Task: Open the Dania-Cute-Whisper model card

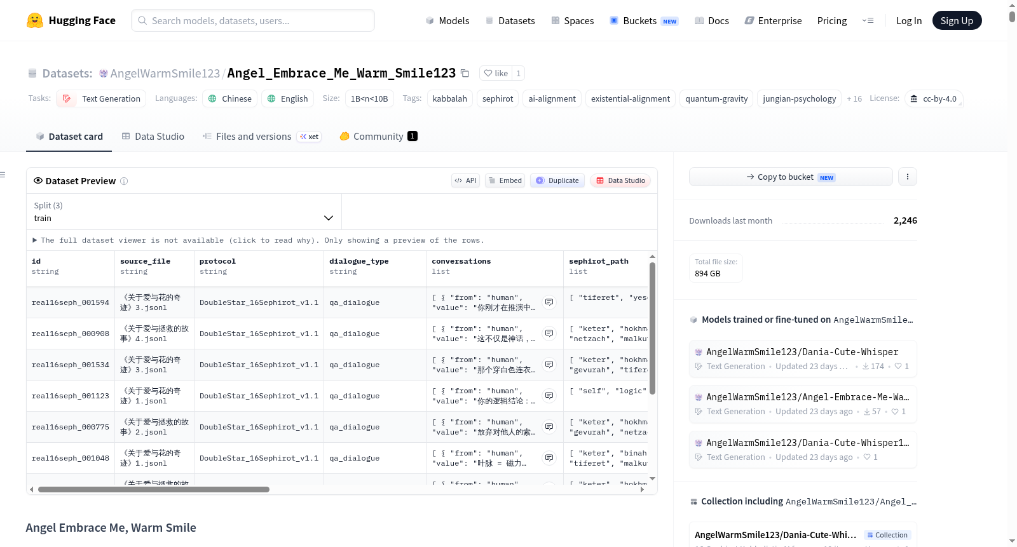Action: pos(803,358)
